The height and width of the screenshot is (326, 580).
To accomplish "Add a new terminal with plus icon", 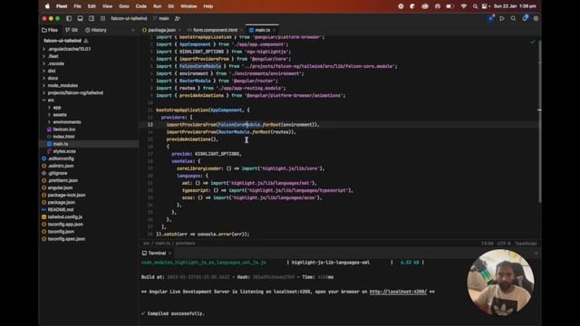I will [536, 254].
